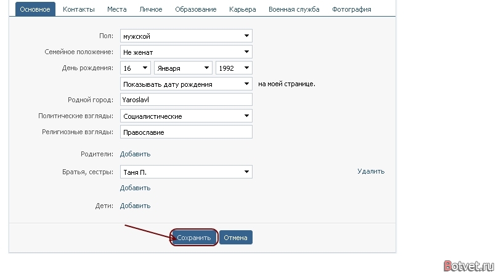Switch to the Места tab

(x=117, y=9)
